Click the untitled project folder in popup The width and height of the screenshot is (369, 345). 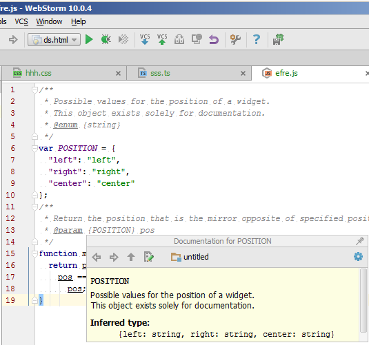[190, 257]
